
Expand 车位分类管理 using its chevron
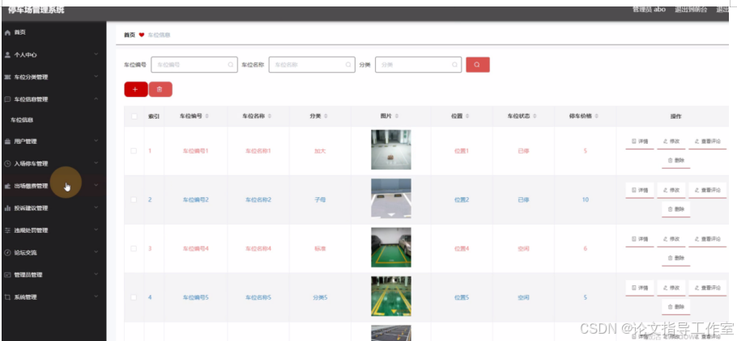[96, 77]
